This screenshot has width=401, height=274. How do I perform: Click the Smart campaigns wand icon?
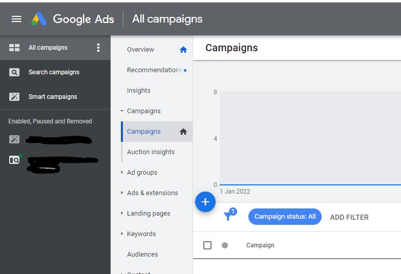[x=14, y=97]
